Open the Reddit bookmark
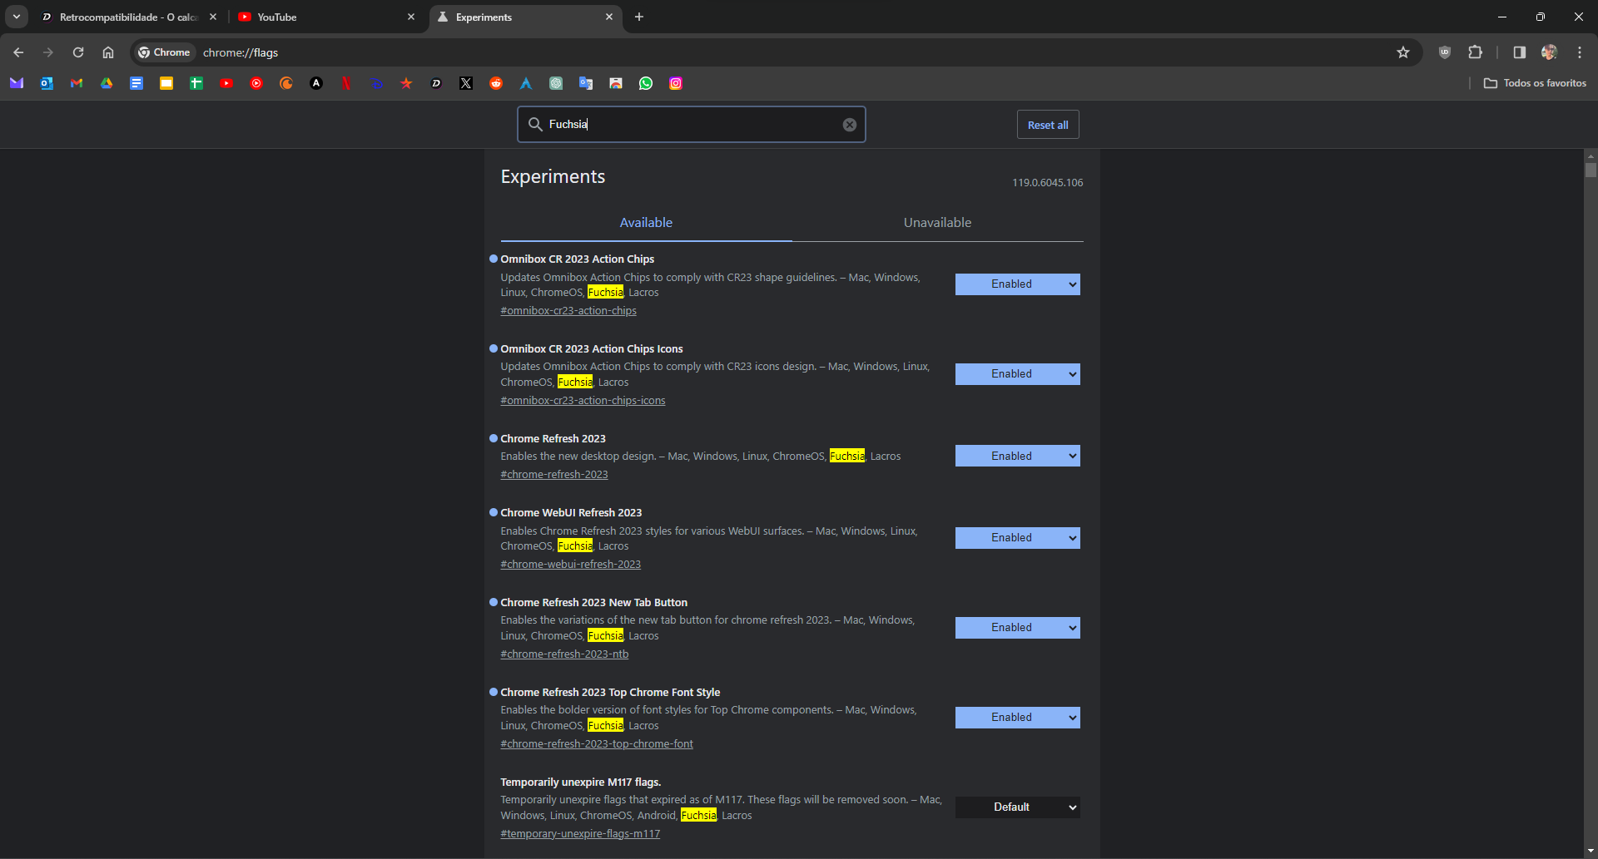Viewport: 1598px width, 859px height. (496, 83)
